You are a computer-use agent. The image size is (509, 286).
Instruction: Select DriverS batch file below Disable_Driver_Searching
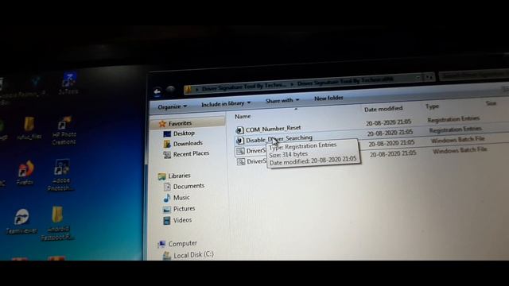pos(251,151)
